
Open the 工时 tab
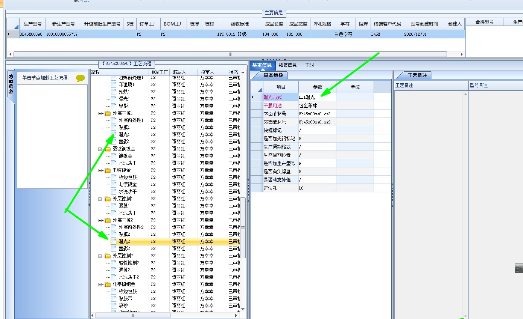click(x=309, y=65)
